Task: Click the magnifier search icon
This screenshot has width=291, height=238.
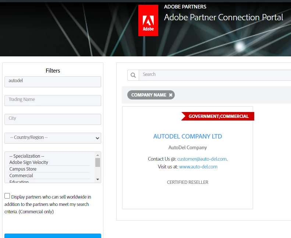Action: click(x=133, y=75)
